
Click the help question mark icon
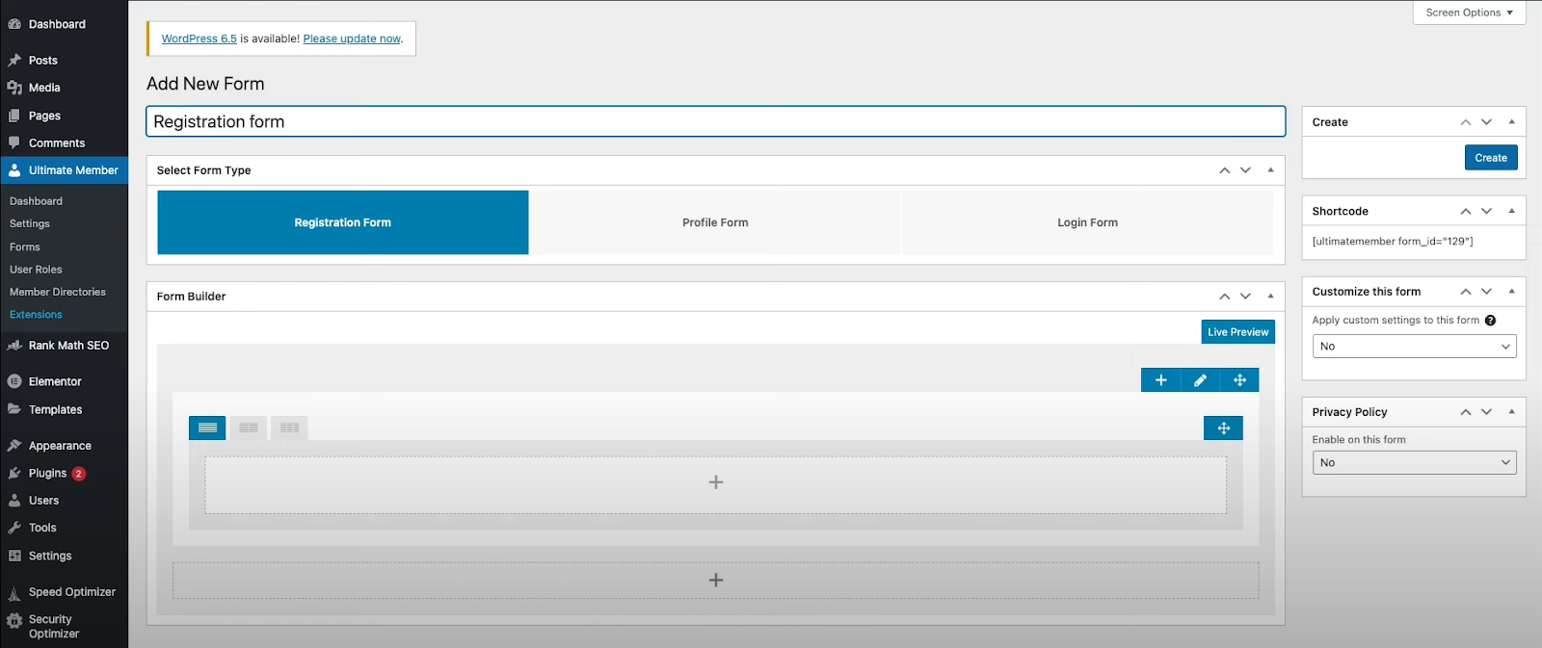click(x=1490, y=321)
